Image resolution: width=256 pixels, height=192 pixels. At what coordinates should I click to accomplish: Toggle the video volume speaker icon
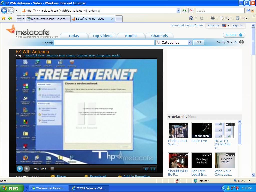click(146, 169)
